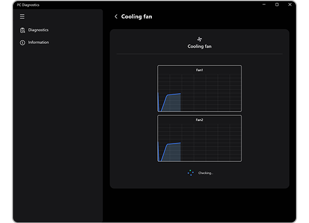
Task: Click the spinning Checking progress indicator
Action: tap(191, 173)
